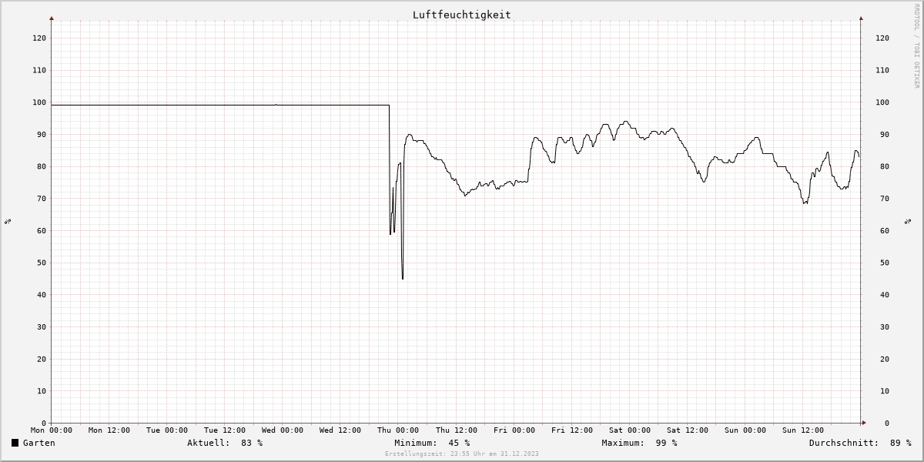Click the Sun 00:00 time axis label
The width and height of the screenshot is (924, 462).
[745, 430]
